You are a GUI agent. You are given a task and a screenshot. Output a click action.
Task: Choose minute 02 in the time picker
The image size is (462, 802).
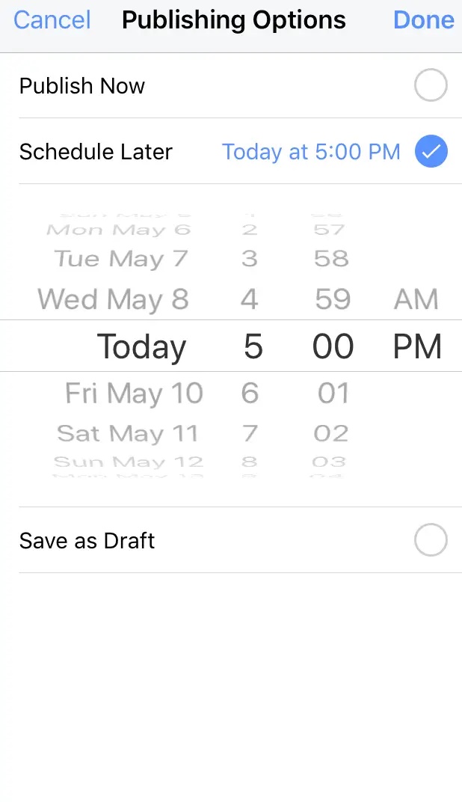pyautogui.click(x=331, y=433)
